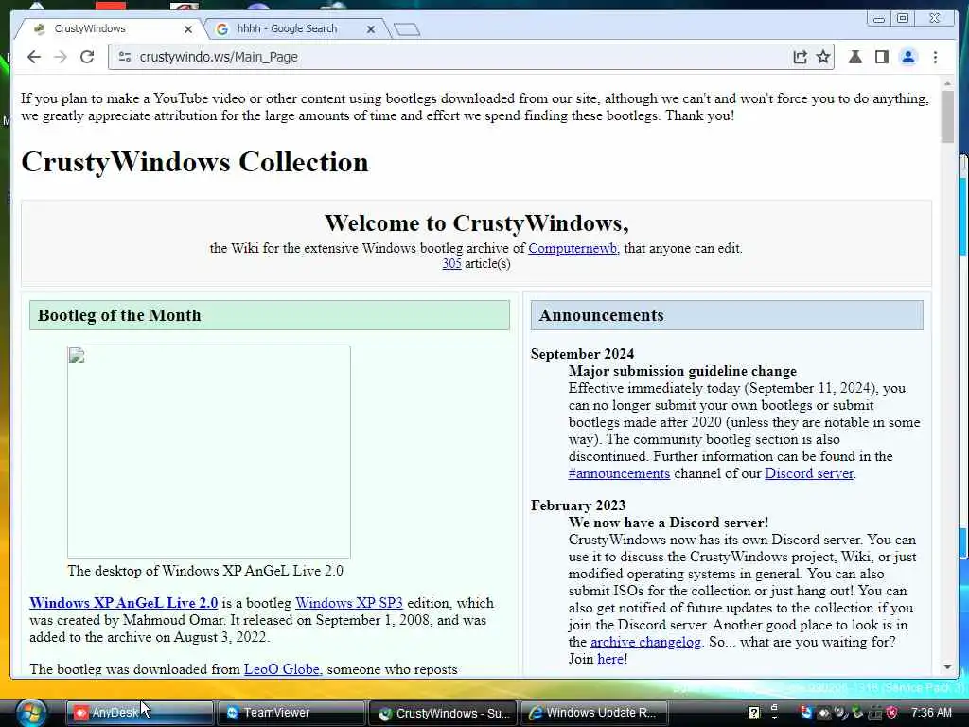Switch to AnyDesk in the taskbar
Screen dimensions: 969x727
tap(140, 713)
